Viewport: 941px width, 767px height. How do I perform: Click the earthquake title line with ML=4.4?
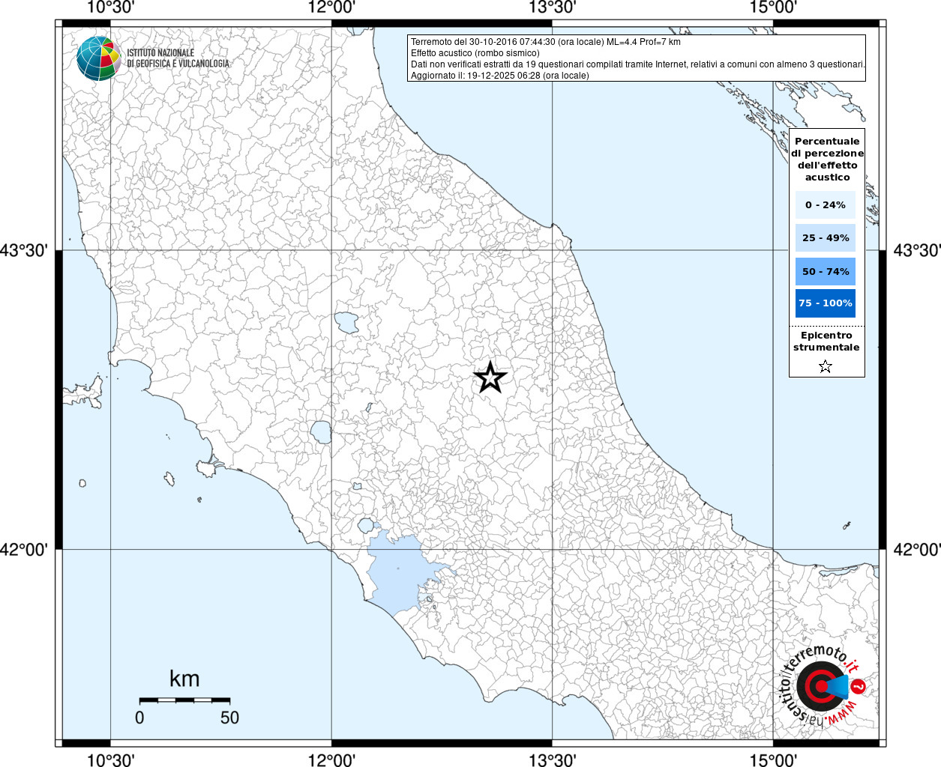pos(546,42)
